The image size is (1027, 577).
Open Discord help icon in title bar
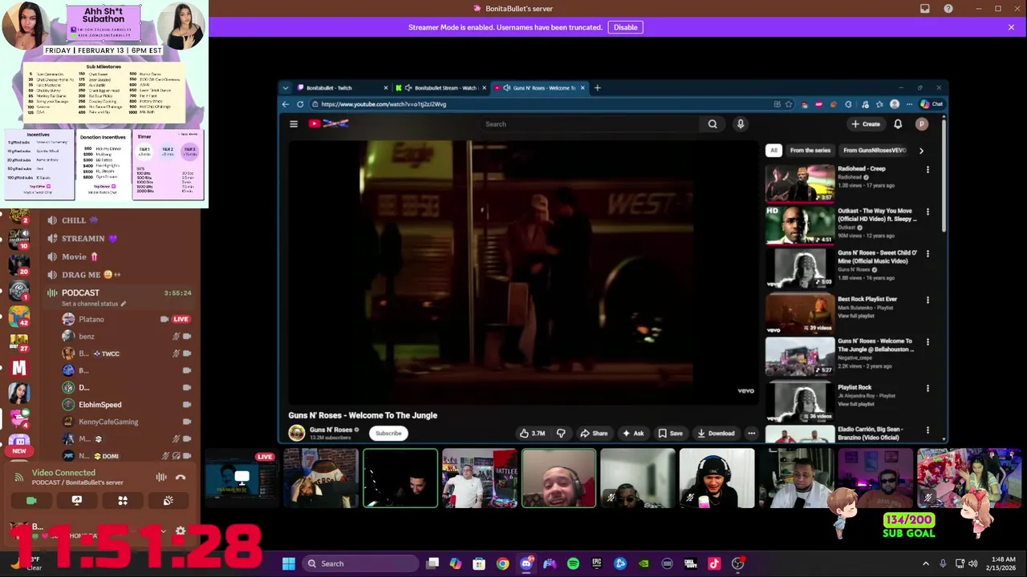[x=948, y=8]
